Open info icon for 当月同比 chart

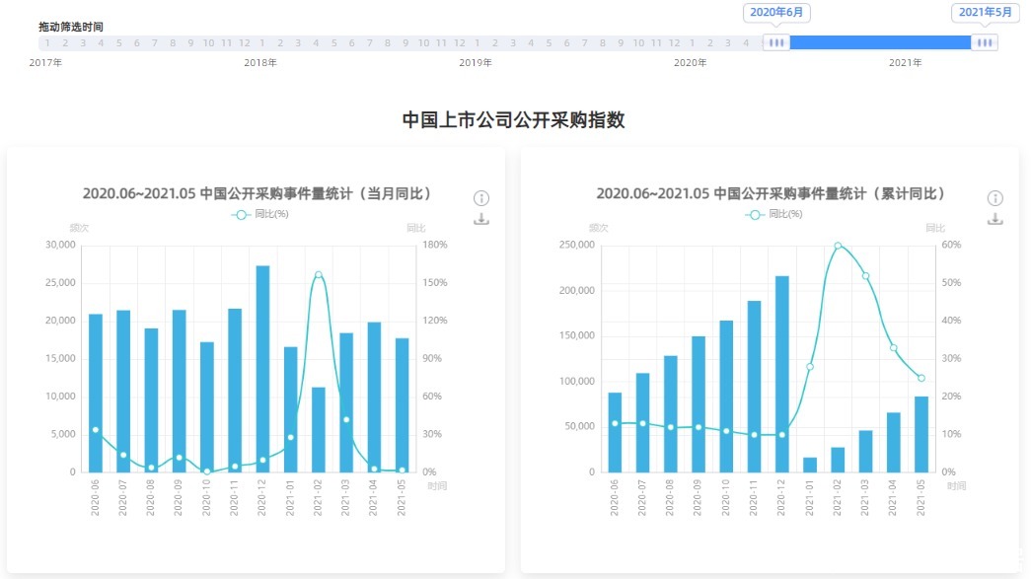(481, 197)
